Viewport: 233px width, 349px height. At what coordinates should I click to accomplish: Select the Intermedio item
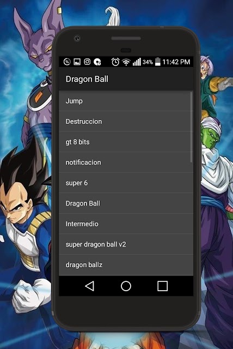[x=126, y=224]
